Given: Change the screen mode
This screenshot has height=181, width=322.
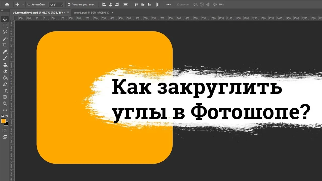Looking at the screenshot, I should 5,137.
